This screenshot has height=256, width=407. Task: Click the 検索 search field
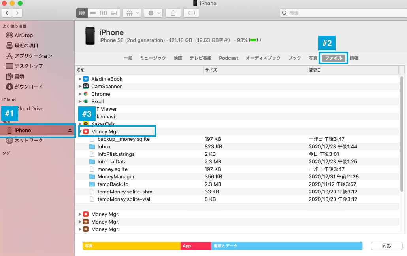coord(342,13)
